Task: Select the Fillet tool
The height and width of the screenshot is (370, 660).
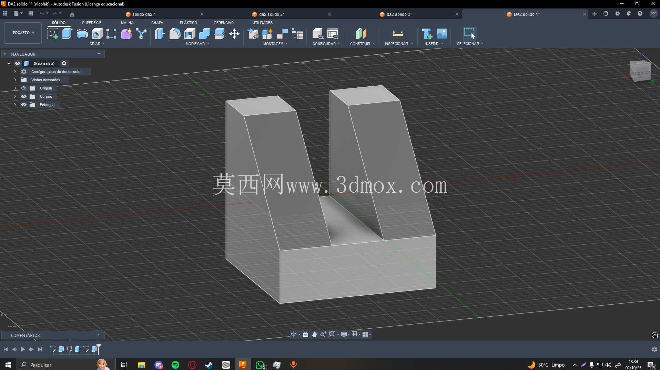Action: pos(175,34)
